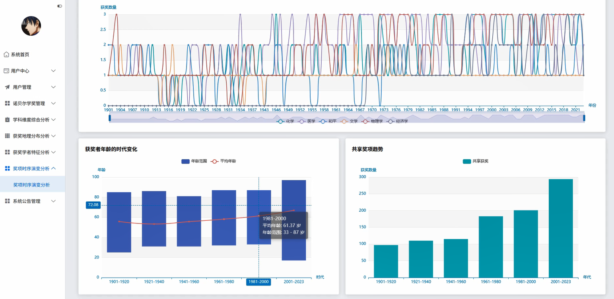Image resolution: width=614 pixels, height=299 pixels.
Task: Click the 共享奖项趋势 chart title
Action: (x=367, y=149)
